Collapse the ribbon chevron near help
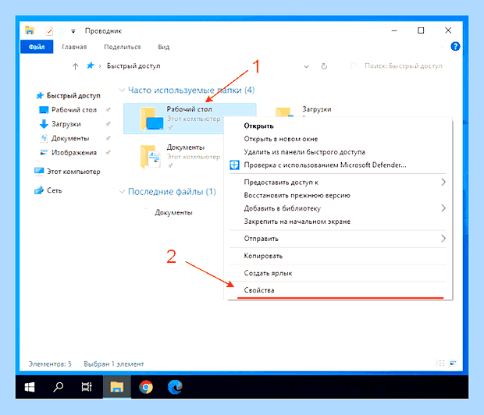The height and width of the screenshot is (415, 484). click(442, 47)
